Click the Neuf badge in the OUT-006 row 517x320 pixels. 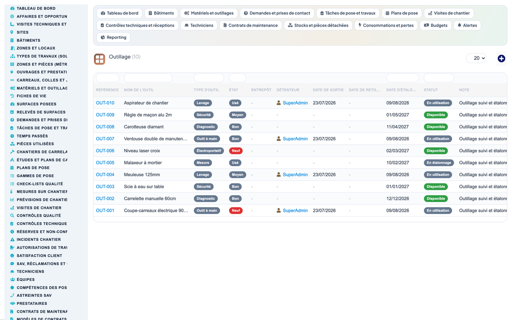[236, 151]
